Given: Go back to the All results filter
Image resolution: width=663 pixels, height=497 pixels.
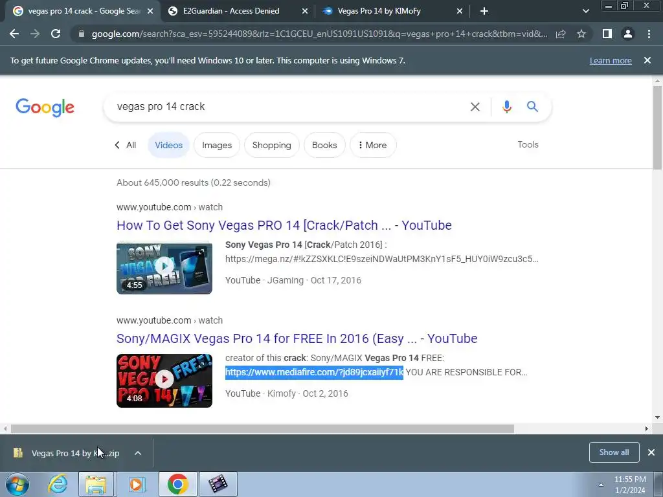Looking at the screenshot, I should click(126, 145).
